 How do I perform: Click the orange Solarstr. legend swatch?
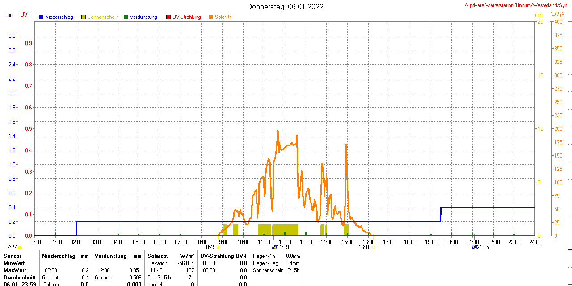click(x=211, y=17)
